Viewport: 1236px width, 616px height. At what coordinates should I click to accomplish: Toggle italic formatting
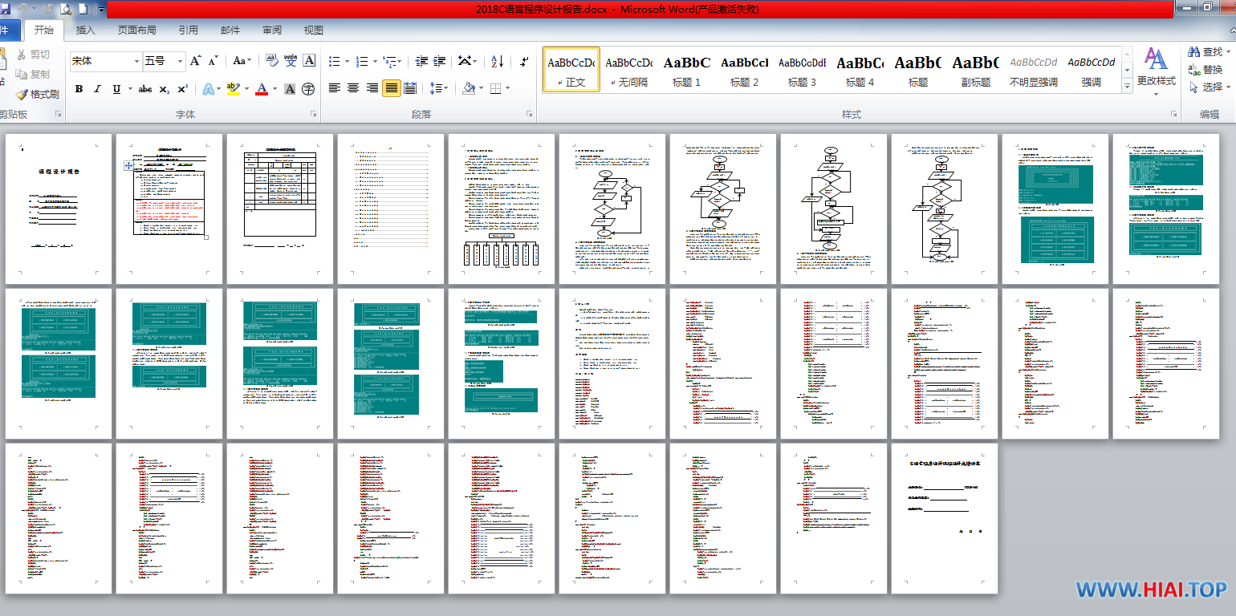pyautogui.click(x=98, y=89)
